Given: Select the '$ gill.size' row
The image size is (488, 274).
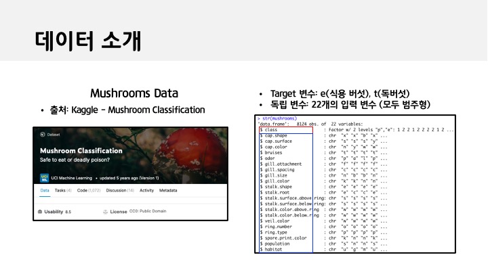Looking at the screenshot, I should point(324,175).
